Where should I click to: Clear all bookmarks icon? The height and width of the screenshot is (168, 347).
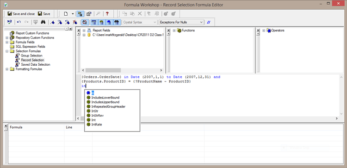click(x=75, y=22)
